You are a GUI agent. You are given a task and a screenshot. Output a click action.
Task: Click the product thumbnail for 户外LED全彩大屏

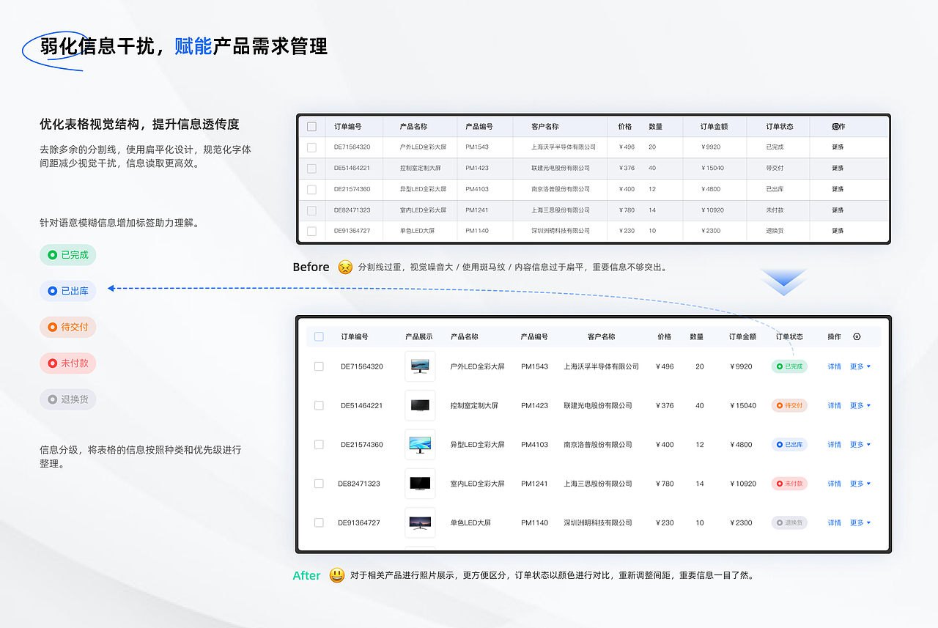coord(420,366)
